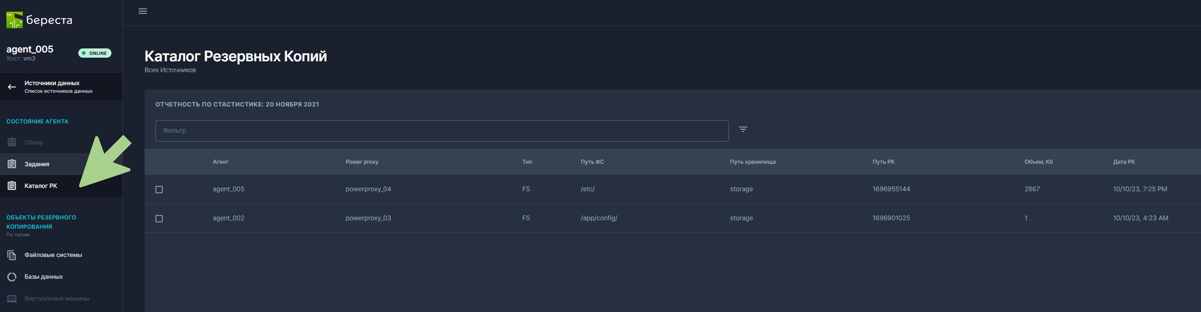
Task: Open the Обзор menu item
Action: coord(34,143)
